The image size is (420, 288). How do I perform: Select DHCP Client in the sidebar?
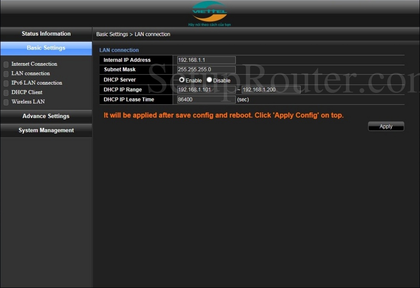(x=27, y=92)
